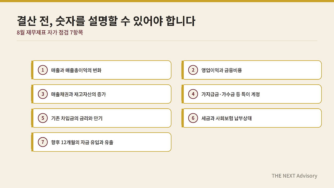Click the slide title 결산 전, 숫자를 설명할 수 있어야 합니다

tap(106, 21)
